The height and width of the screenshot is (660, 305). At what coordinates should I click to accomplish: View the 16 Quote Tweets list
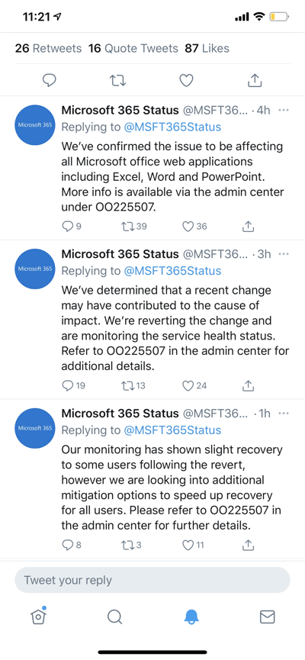133,48
